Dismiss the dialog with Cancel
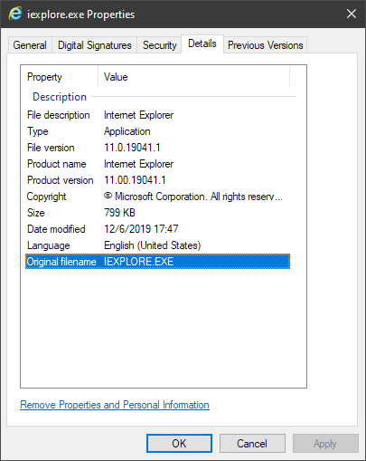Screen dimensions: 366x461 tap(252, 444)
